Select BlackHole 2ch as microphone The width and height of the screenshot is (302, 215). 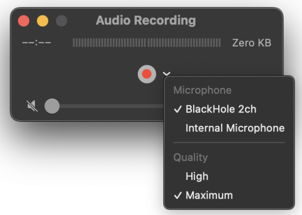[221, 109]
